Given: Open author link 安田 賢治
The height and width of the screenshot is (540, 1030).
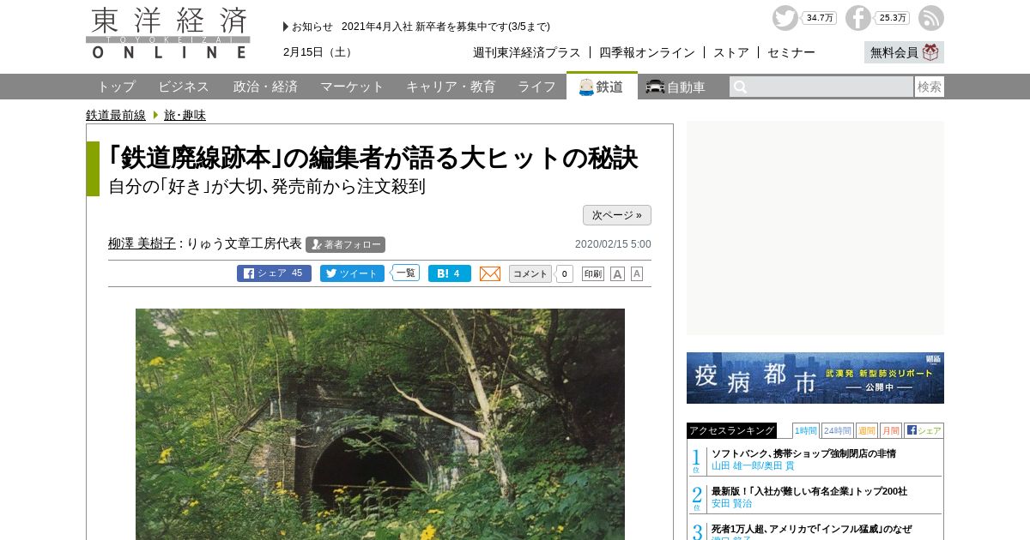Looking at the screenshot, I should tap(731, 503).
